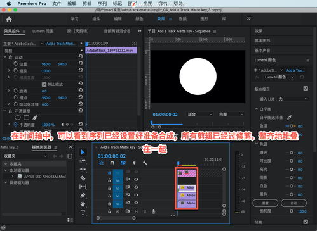
Task: Open the 适合 zoom level dropdown
Action: pyautogui.click(x=199, y=115)
